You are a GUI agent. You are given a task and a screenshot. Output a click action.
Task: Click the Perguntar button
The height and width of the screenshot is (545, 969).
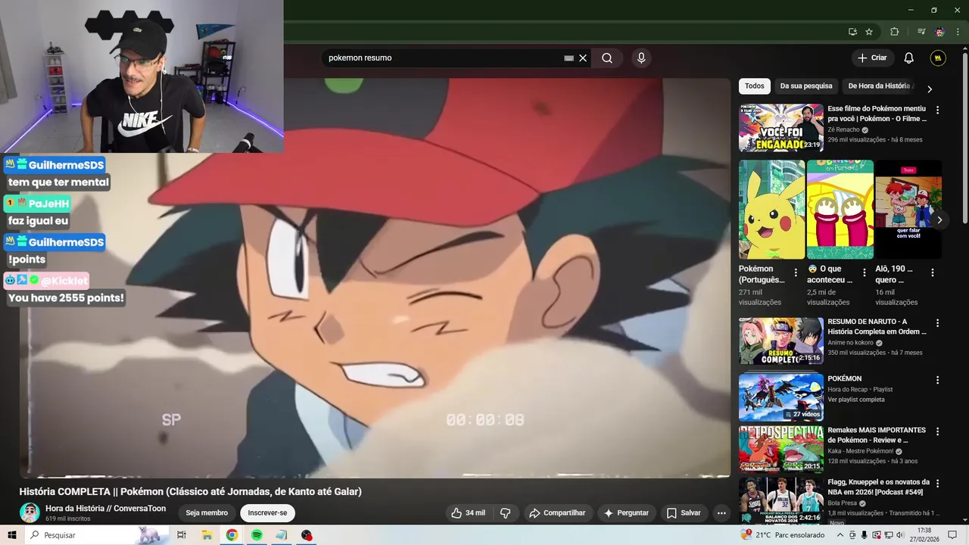626,512
